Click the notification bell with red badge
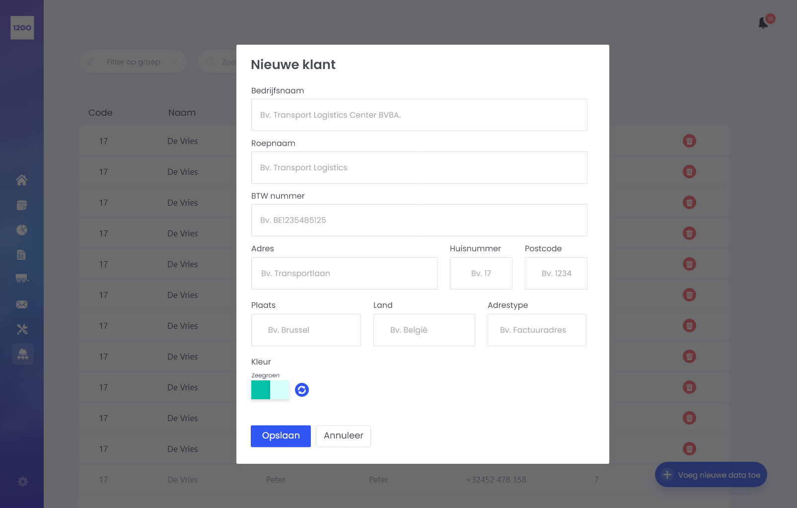The width and height of the screenshot is (797, 508). click(x=763, y=22)
